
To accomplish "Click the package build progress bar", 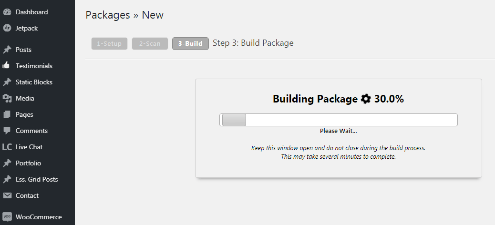I will [338, 120].
